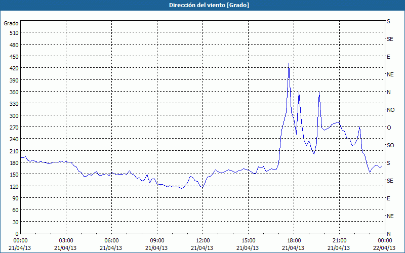The image size is (405, 253).
Task: Click the 300 degree axis label
Action: [x=14, y=116]
